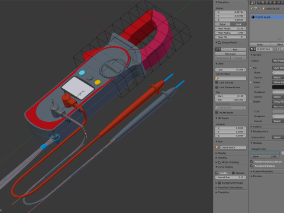284x213 pixels.
Task: Click the Select material button
Action: point(277,44)
